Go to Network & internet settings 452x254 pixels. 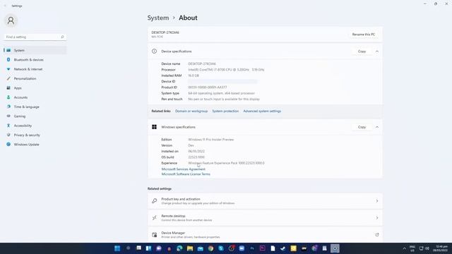[x=35, y=69]
